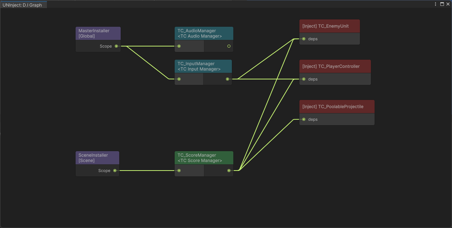Click the MasterInstaller Scope output port
The width and height of the screenshot is (452, 228).
tap(116, 46)
